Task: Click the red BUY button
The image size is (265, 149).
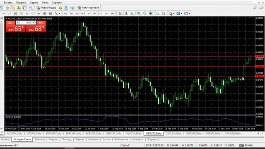Action: pos(41,23)
